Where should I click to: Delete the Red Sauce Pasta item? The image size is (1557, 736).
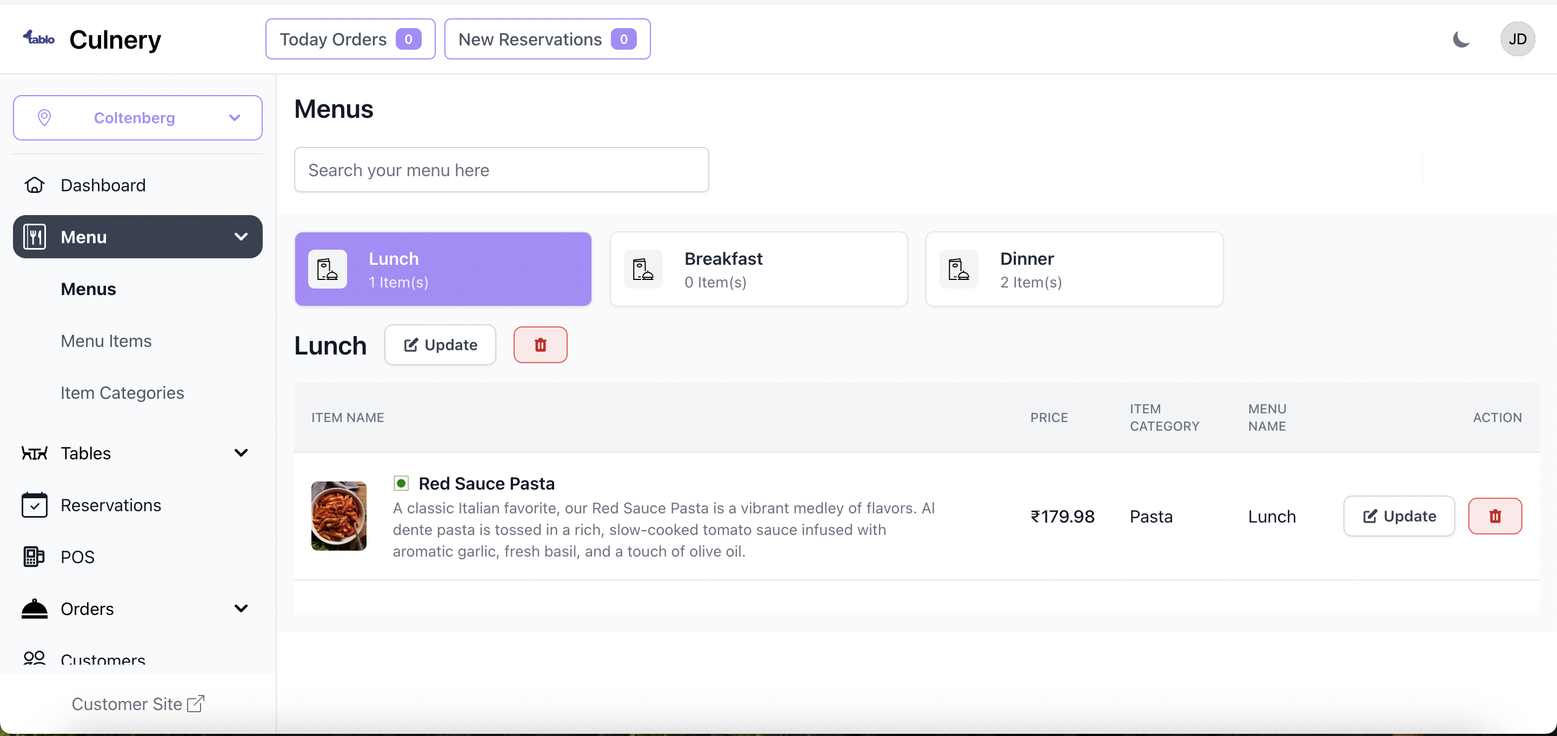pos(1495,516)
